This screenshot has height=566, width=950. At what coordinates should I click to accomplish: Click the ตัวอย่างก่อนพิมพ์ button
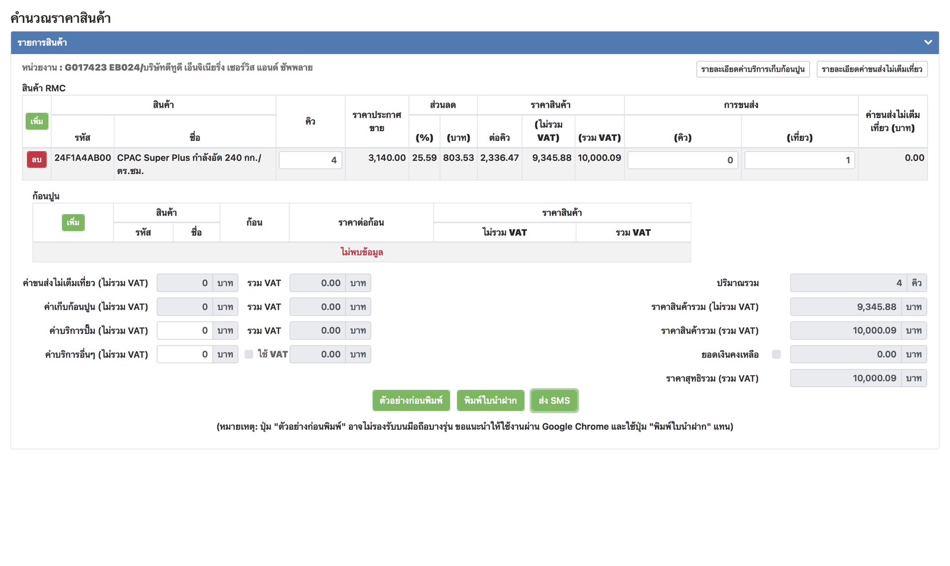click(411, 400)
